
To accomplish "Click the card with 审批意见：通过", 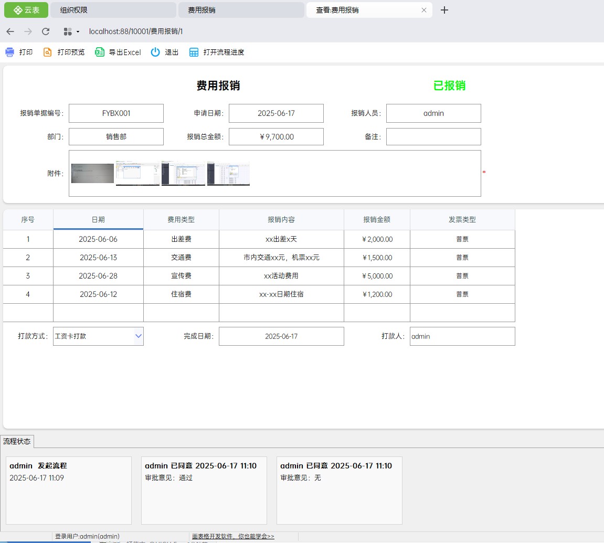I will point(204,491).
